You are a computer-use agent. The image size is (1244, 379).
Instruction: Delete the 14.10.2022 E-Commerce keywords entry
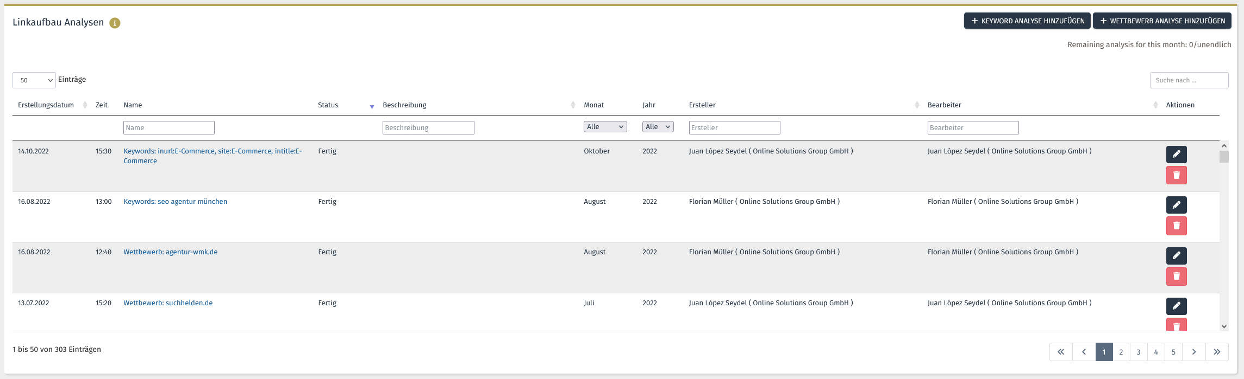[x=1176, y=175]
